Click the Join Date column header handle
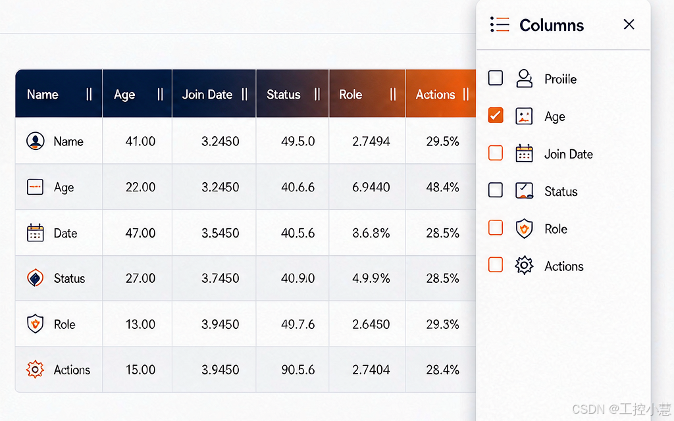The width and height of the screenshot is (674, 421). coord(245,94)
